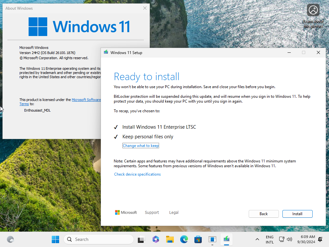The width and height of the screenshot is (329, 247).
Task: Click the Terms link in About Windows
Action: [x=24, y=104]
